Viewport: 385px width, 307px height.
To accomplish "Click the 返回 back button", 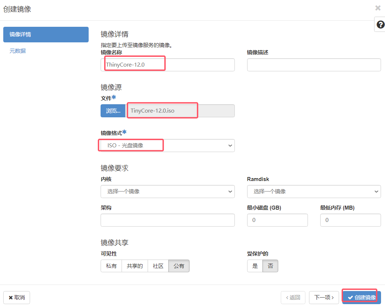I will click(293, 298).
